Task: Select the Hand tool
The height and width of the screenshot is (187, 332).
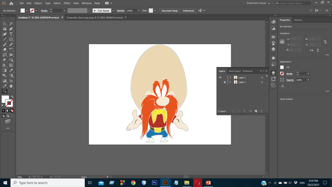Action: coord(11,86)
